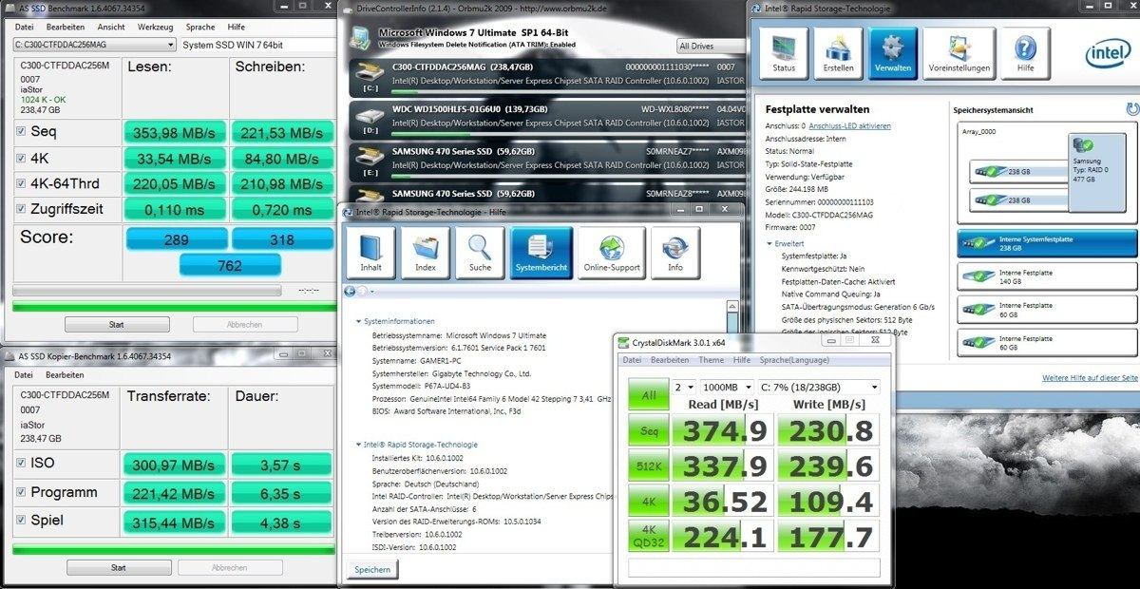
Task: Open the Index icon in the help window
Action: pos(426,253)
